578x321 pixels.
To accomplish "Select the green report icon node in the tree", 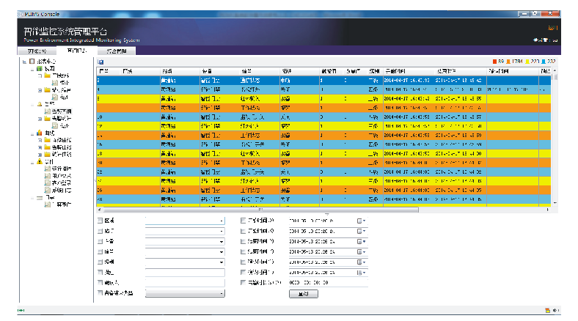I will click(x=40, y=68).
